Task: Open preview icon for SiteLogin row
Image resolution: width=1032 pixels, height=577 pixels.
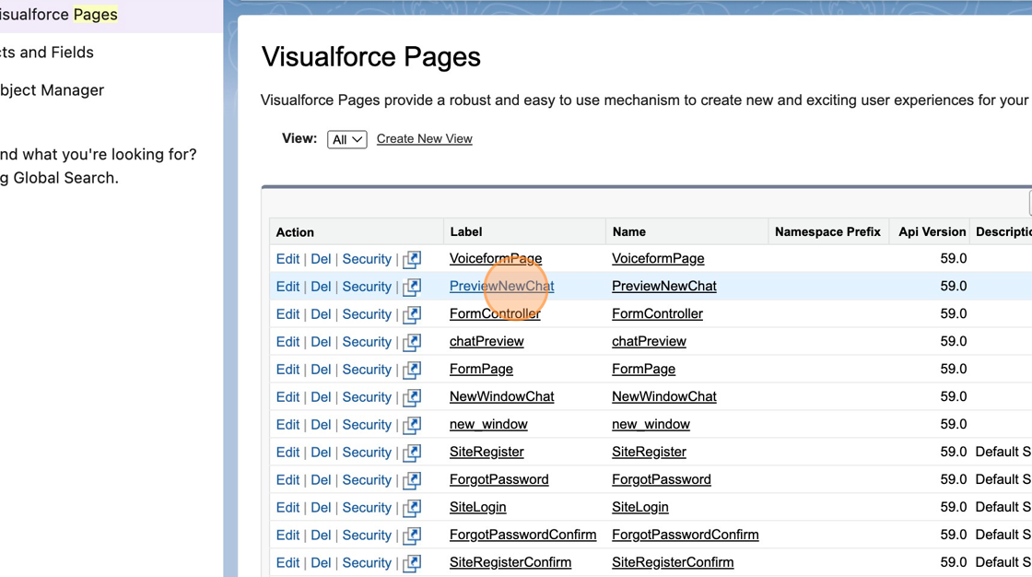Action: pos(412,508)
